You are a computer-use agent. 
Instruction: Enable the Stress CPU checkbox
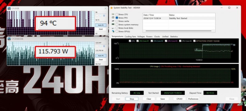(x=117, y=14)
